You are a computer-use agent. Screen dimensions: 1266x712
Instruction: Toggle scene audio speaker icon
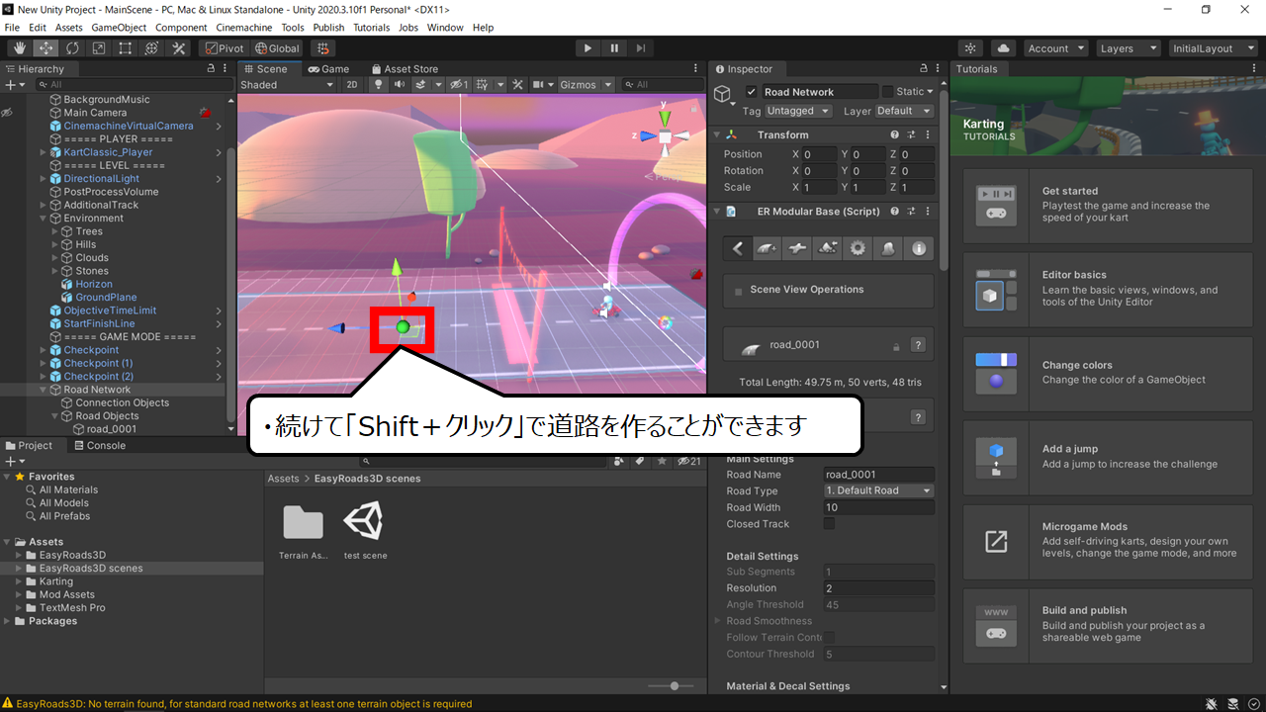pos(400,85)
